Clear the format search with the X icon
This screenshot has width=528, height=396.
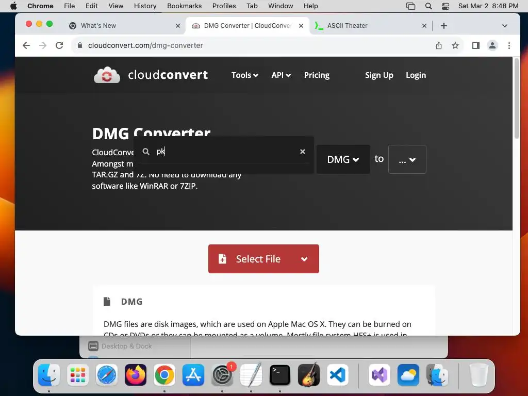tap(302, 152)
